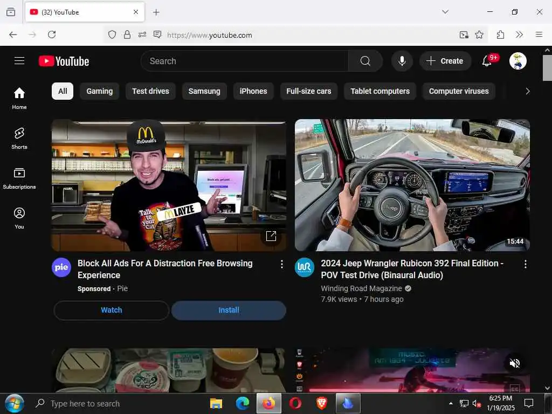Unmute the previewing video via speaker icon
Screen dimensions: 552x414
(514, 363)
